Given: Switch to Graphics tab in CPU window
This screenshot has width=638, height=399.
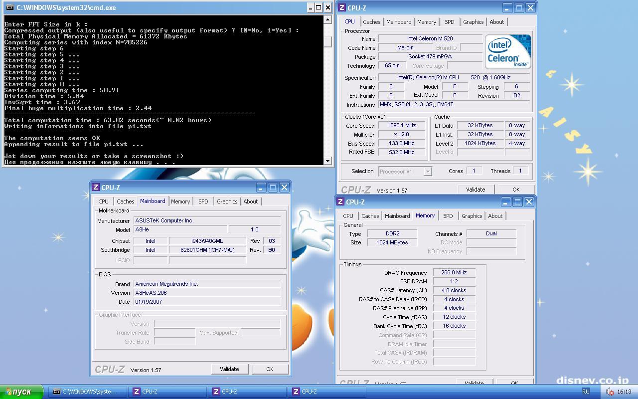Looking at the screenshot, I should (x=474, y=22).
